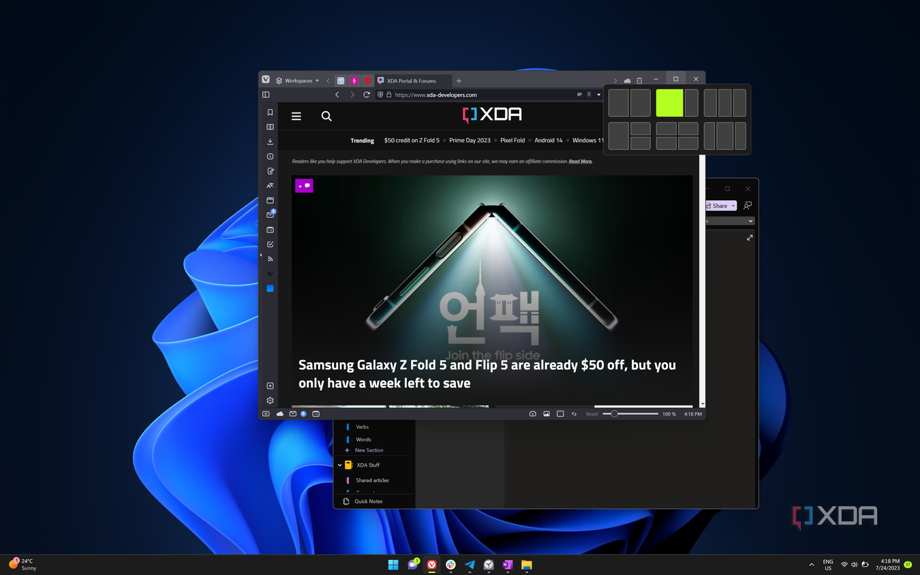Switch to the red pinned tab
Screen dimensions: 920x575
(x=367, y=80)
